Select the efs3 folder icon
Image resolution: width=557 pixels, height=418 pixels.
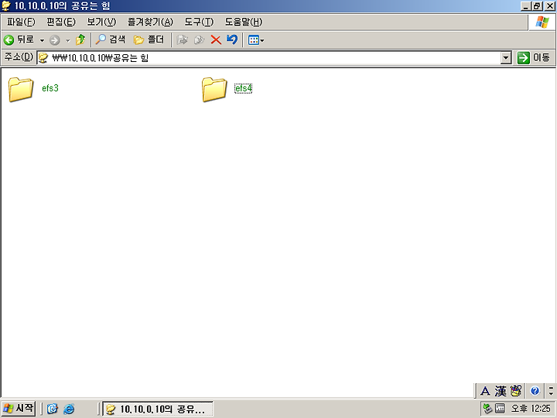point(21,89)
